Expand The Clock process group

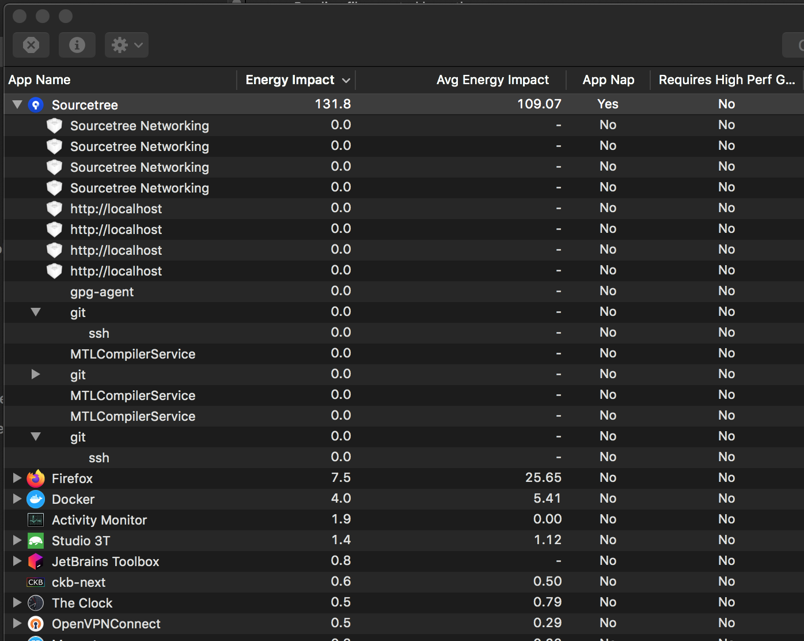point(17,602)
